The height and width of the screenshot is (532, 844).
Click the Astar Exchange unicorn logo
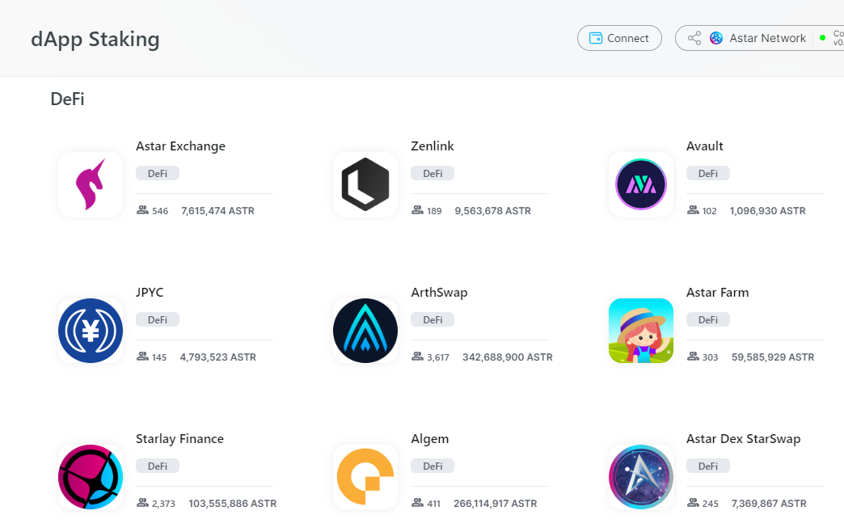coord(91,184)
